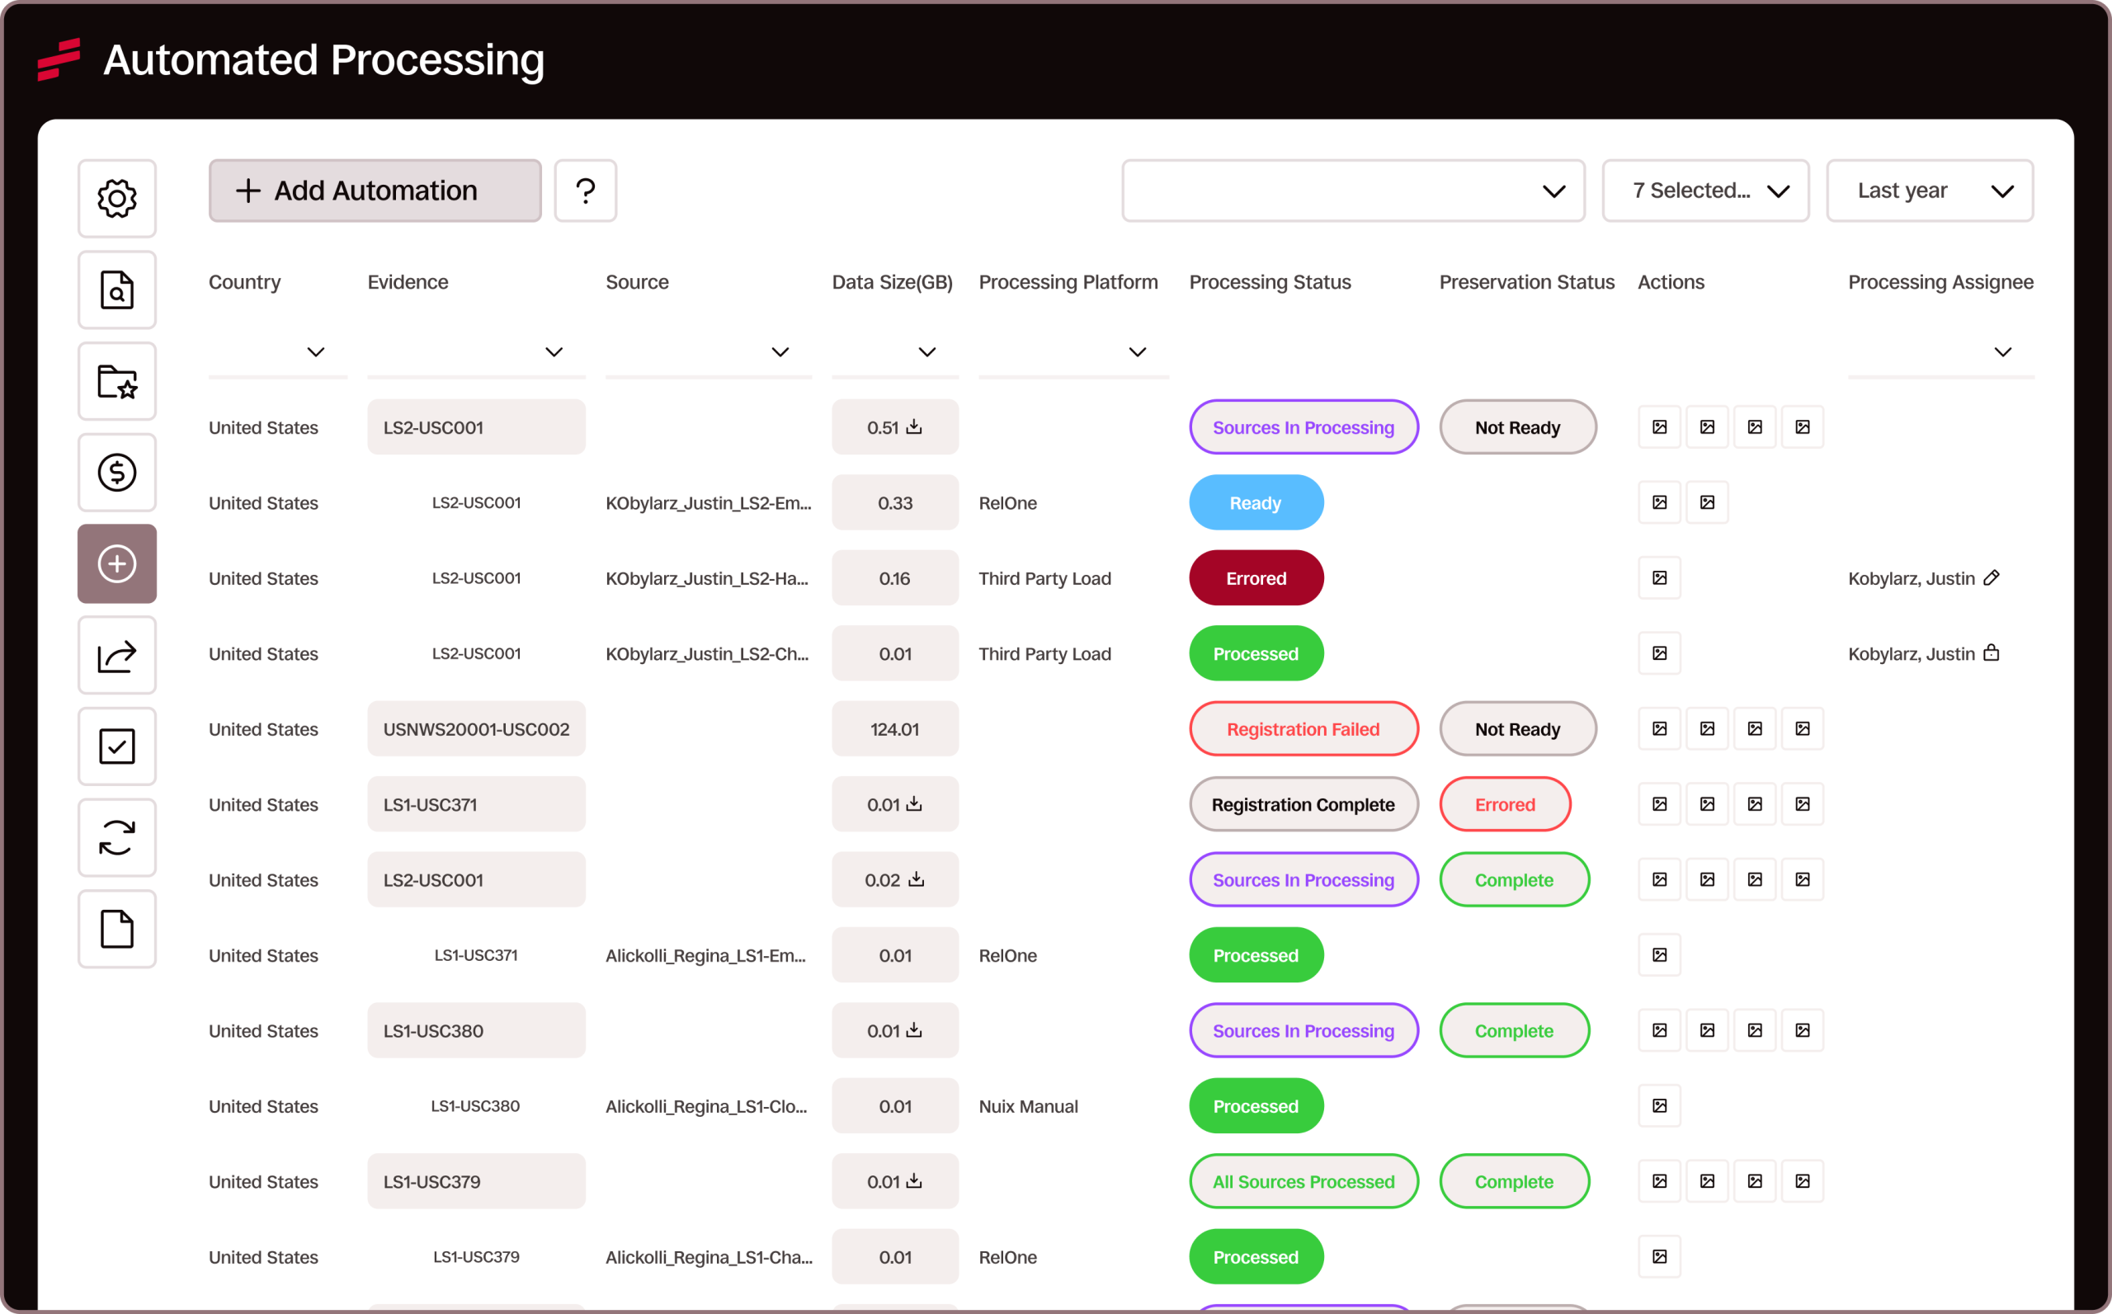The height and width of the screenshot is (1314, 2112).
Task: Click the lock icon next to Kobylarz, Justin
Action: point(1992,652)
